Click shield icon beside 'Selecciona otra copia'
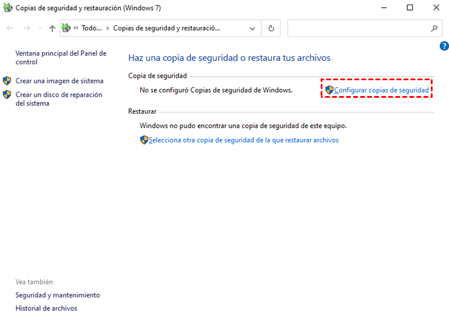This screenshot has height=318, width=449. click(x=144, y=140)
